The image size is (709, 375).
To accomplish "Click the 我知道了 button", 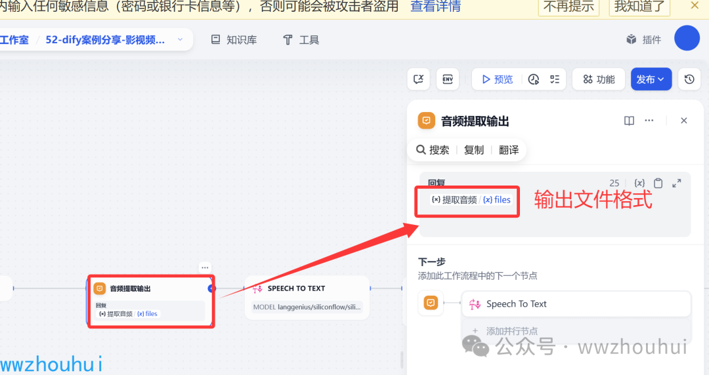I will coord(639,7).
